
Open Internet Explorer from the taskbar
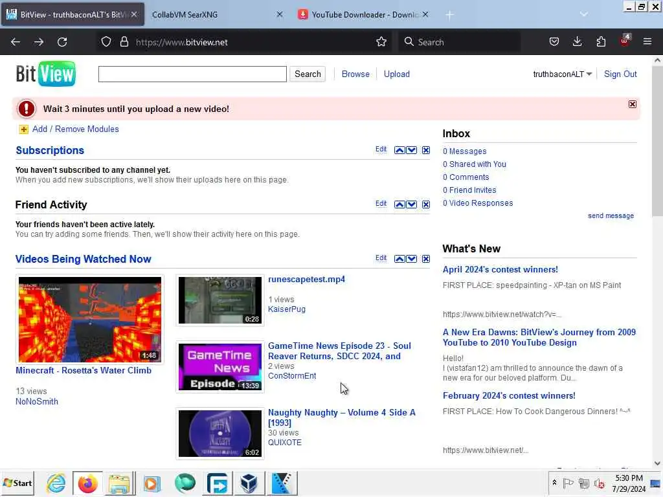click(x=56, y=483)
